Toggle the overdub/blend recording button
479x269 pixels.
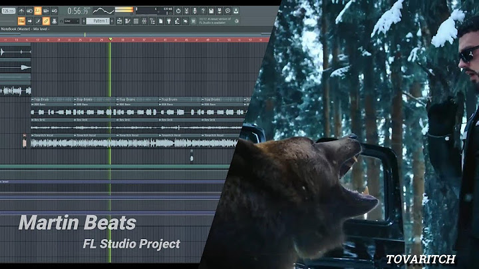coord(46,11)
